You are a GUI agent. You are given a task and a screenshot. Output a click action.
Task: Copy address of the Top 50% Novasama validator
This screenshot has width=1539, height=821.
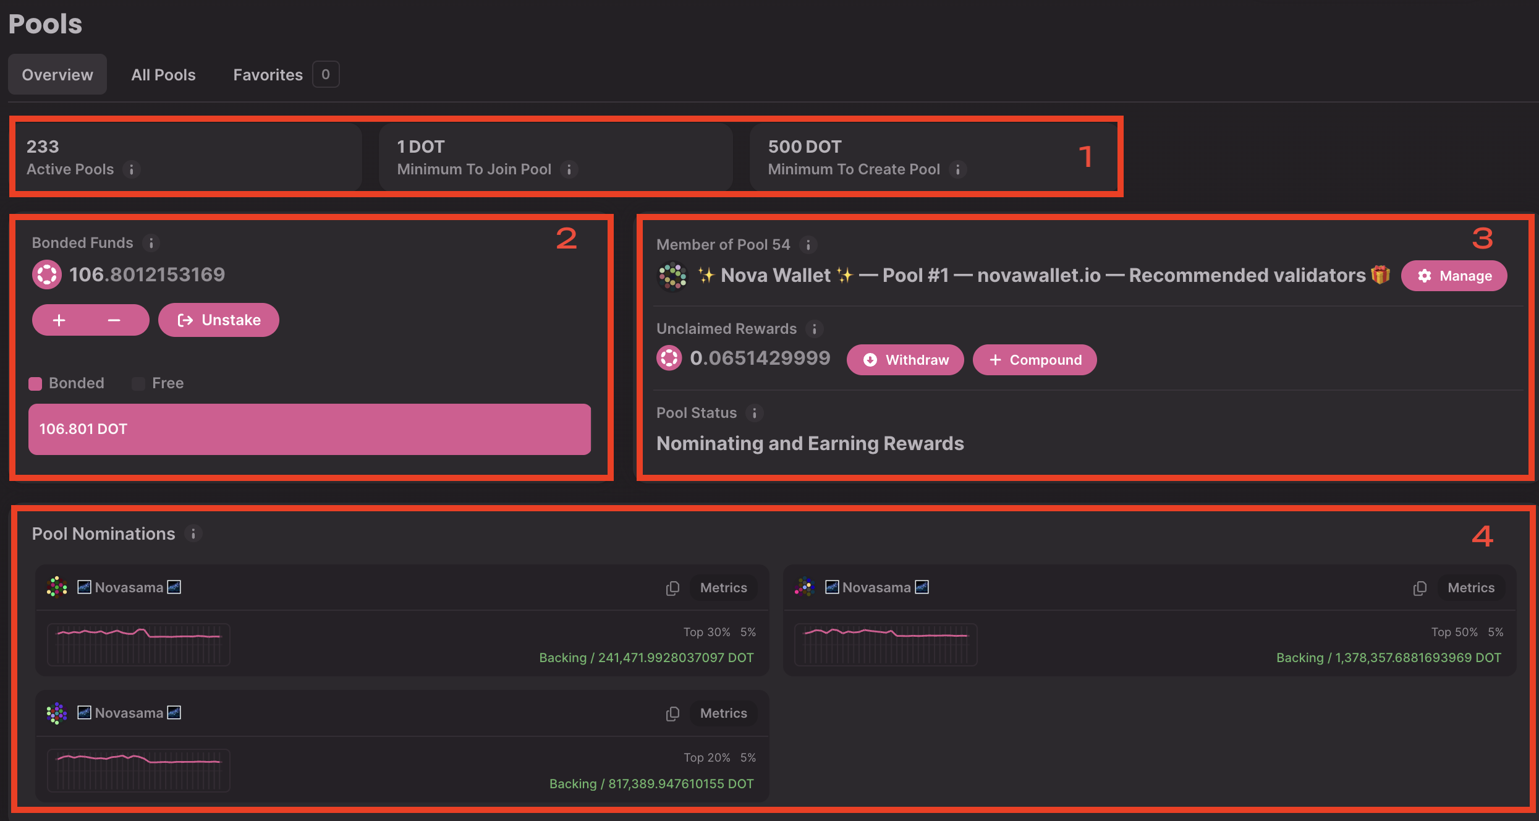point(1420,588)
